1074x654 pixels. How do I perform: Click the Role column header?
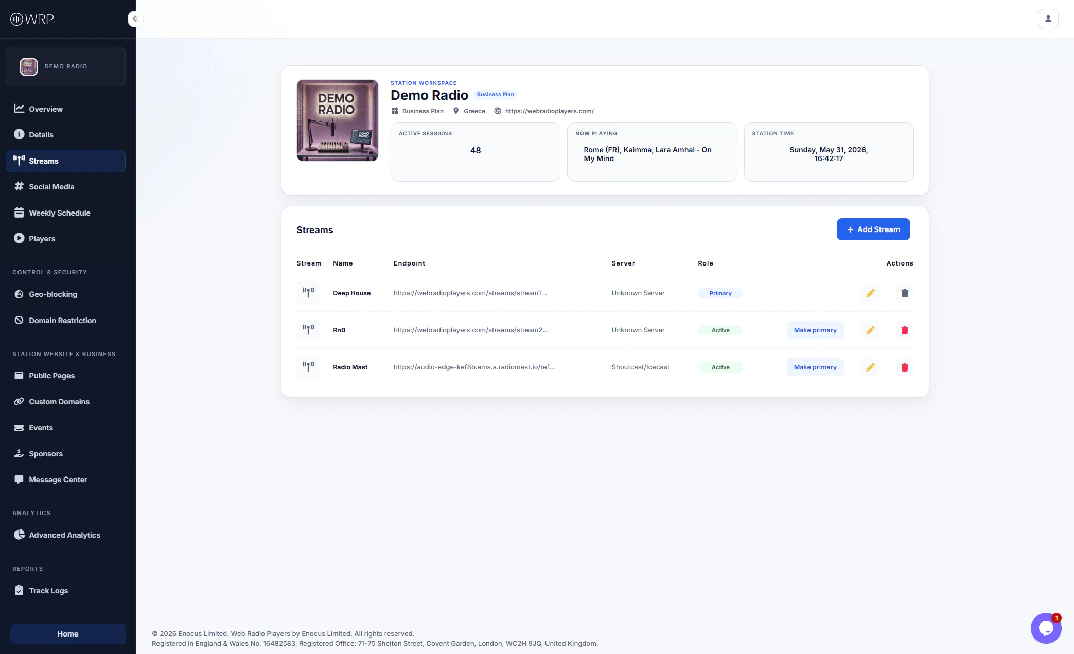(x=706, y=263)
